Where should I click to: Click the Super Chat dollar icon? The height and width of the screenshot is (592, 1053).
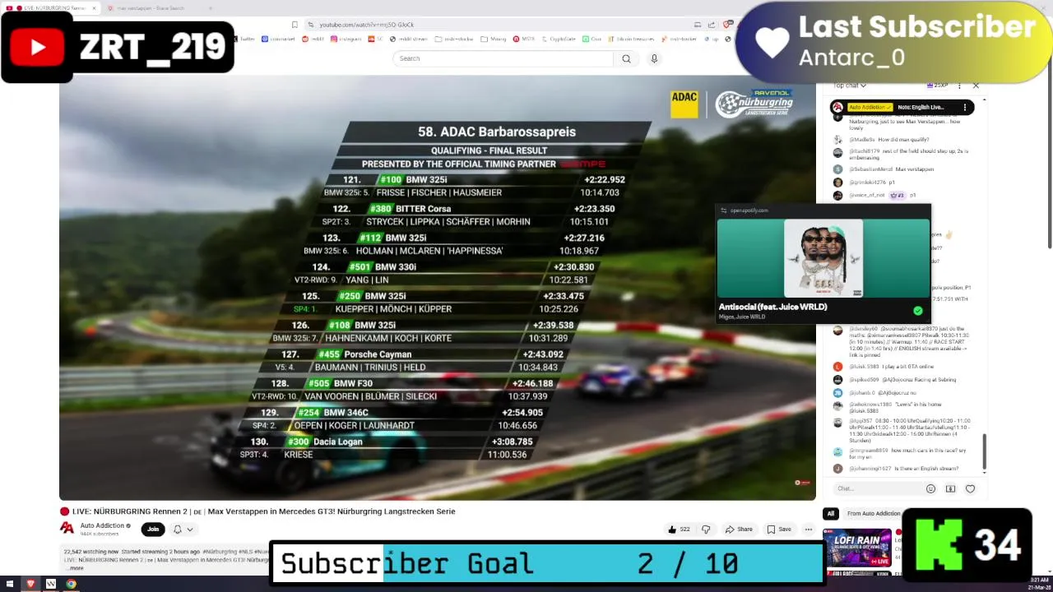950,488
